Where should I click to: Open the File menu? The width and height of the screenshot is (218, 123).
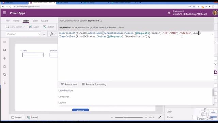point(7,20)
